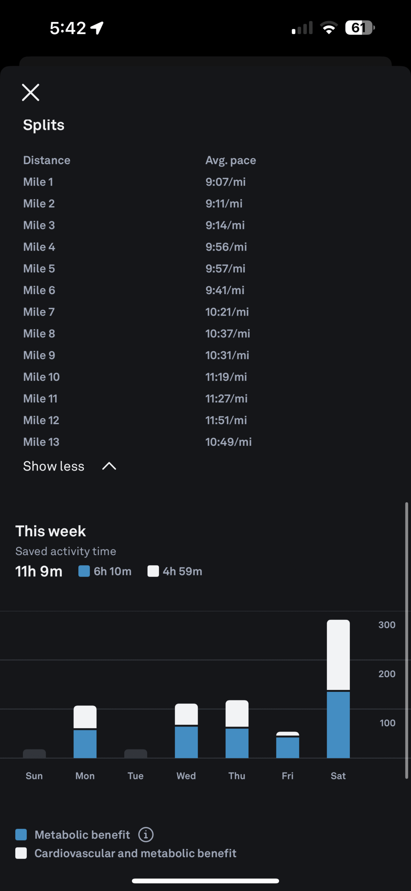Tap the white Cardiovascular benefit legend square
This screenshot has width=411, height=891.
[21, 853]
